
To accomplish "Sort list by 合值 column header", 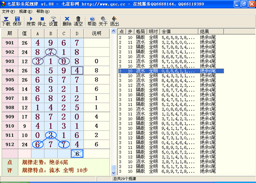I will (179, 32).
